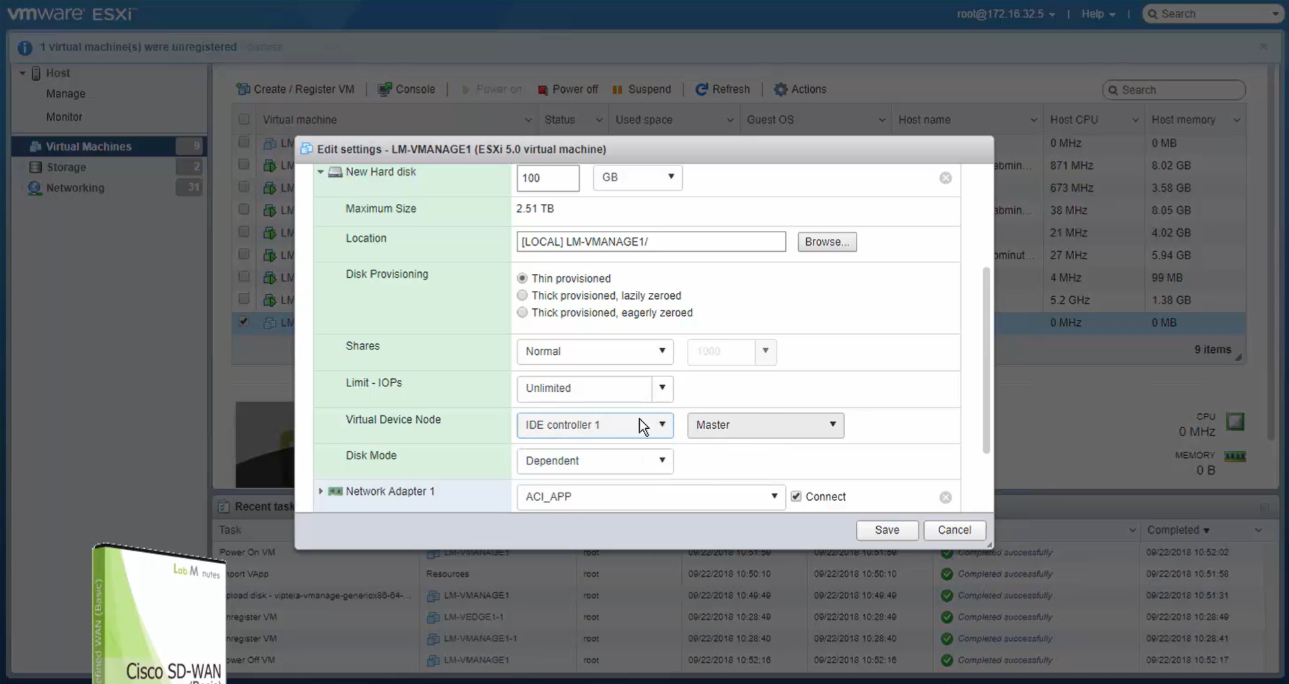The image size is (1289, 684).
Task: Open the Actions gear menu
Action: coord(781,90)
